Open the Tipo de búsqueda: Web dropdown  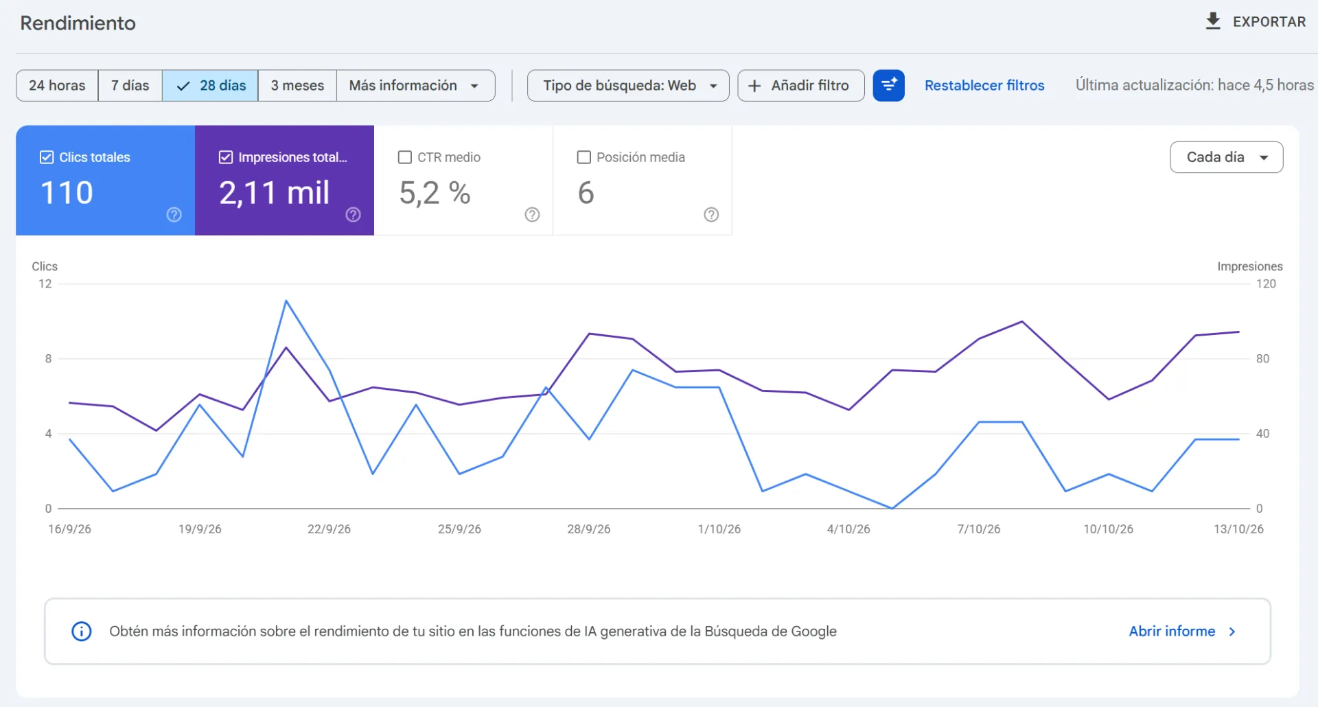click(628, 86)
